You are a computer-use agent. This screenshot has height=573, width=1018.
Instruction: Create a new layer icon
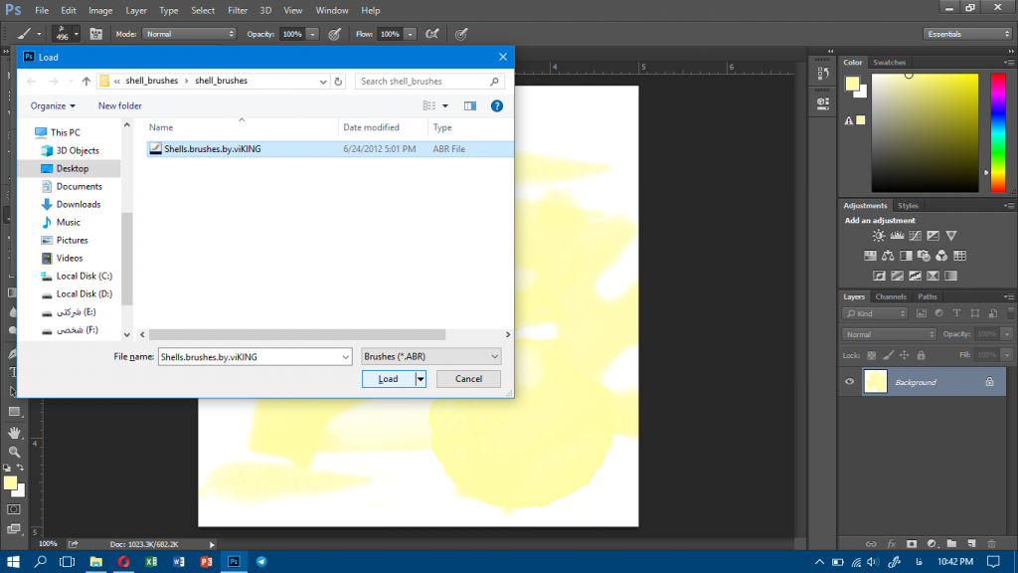(971, 544)
